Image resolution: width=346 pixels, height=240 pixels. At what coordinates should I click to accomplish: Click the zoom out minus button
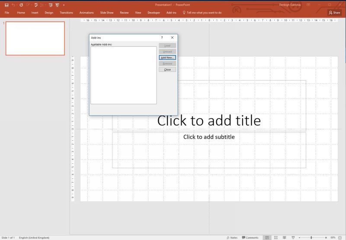point(299,237)
